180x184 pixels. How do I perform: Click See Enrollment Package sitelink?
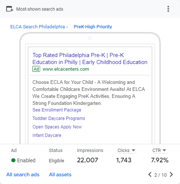pos(57,110)
